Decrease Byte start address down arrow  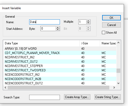click(58, 30)
